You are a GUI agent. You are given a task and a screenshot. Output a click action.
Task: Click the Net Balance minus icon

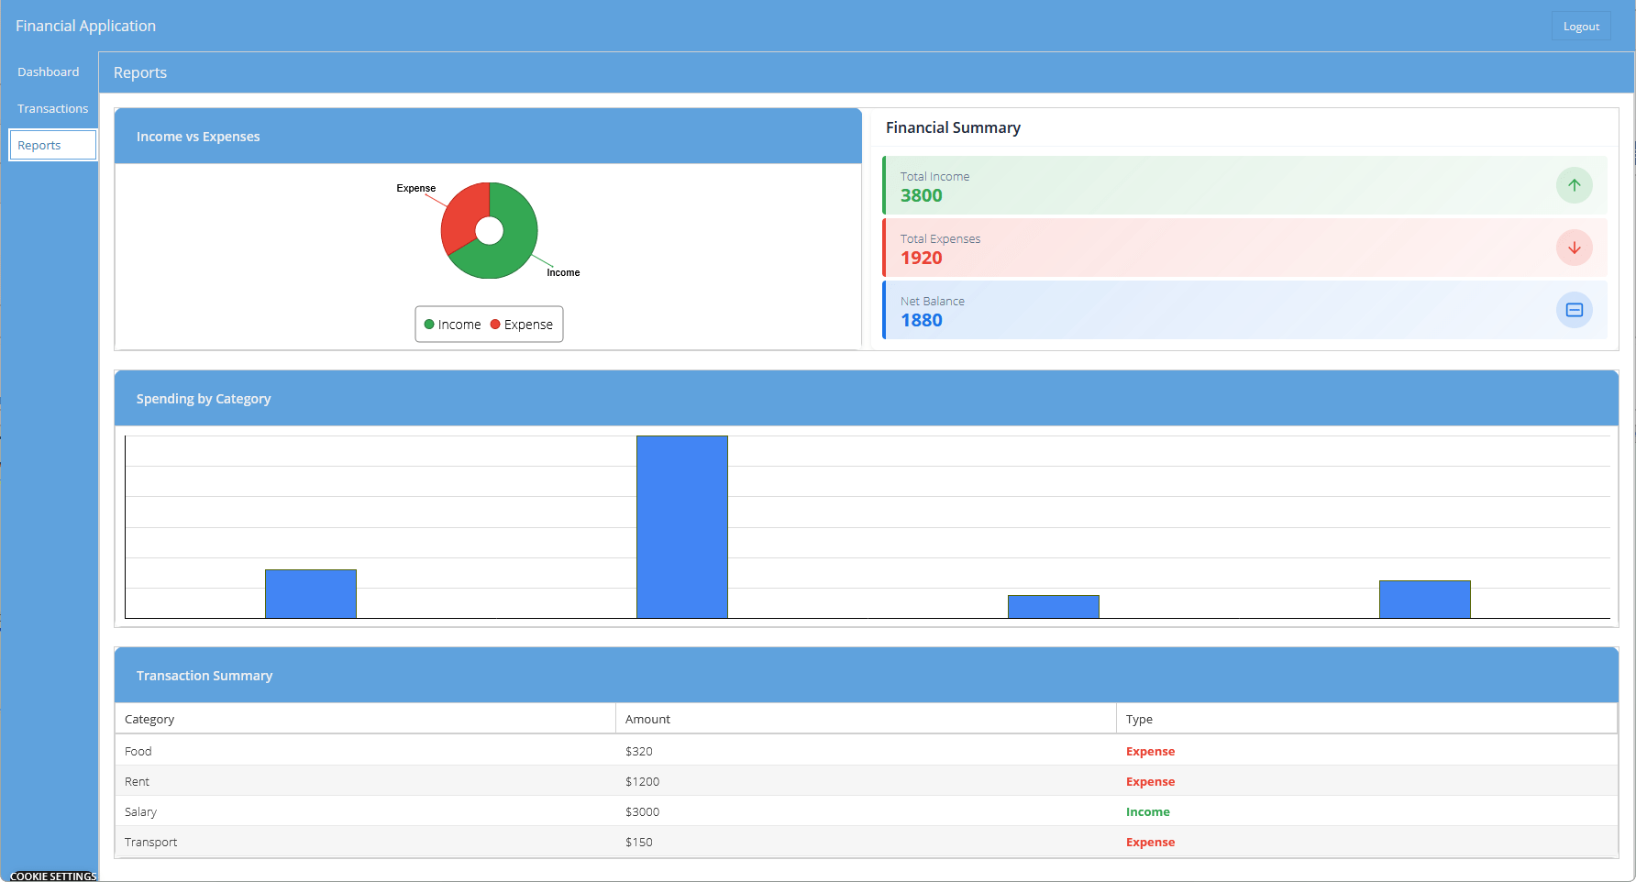pyautogui.click(x=1574, y=310)
